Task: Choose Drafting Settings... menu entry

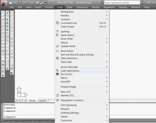Action: pyautogui.click(x=82, y=113)
